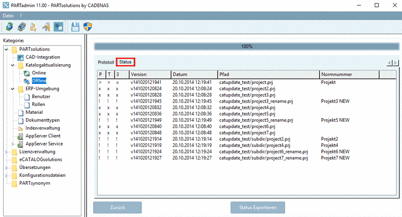
Task: Click the Offline computers icon in tree
Action: tap(27, 81)
